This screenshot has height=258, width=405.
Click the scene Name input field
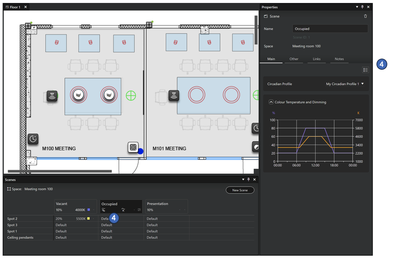330,29
